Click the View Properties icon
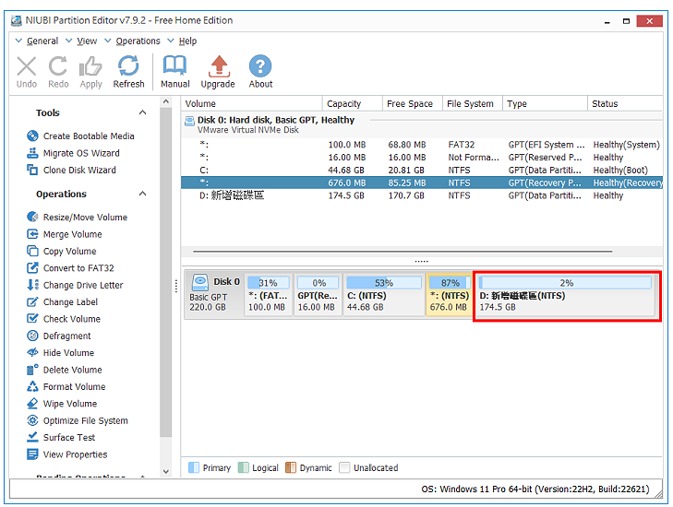 click(x=32, y=454)
